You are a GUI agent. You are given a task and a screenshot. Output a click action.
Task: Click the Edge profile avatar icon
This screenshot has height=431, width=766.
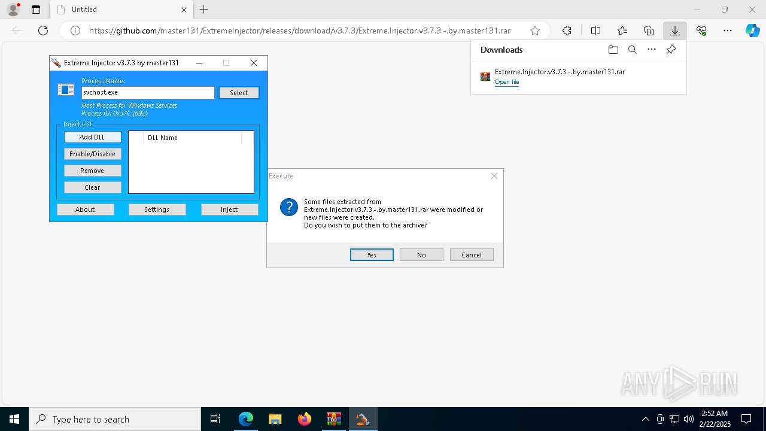coord(13,10)
